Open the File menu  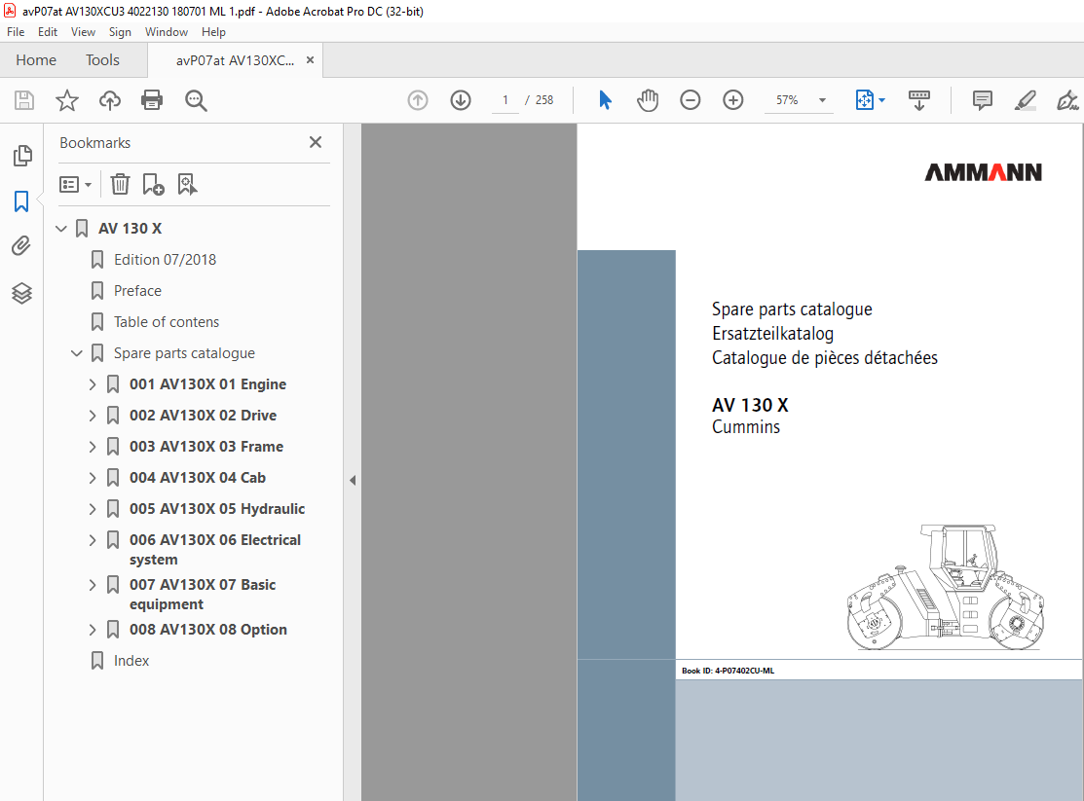tap(16, 32)
